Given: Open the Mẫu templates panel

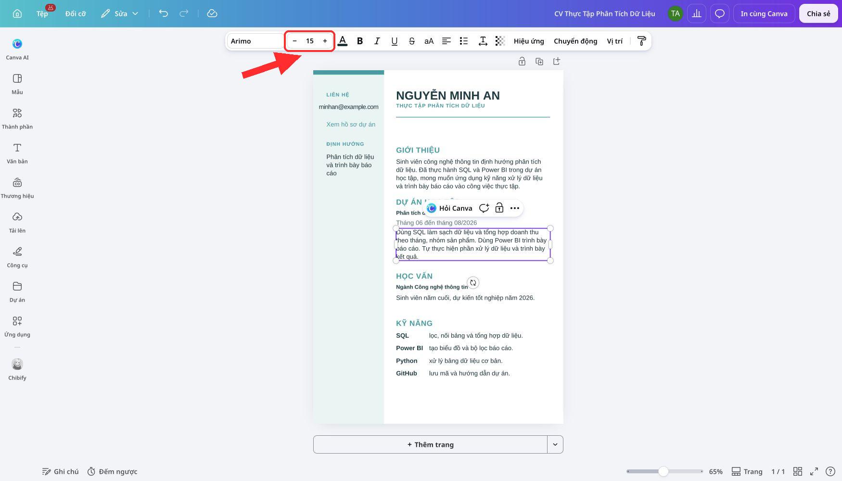Looking at the screenshot, I should [x=17, y=84].
